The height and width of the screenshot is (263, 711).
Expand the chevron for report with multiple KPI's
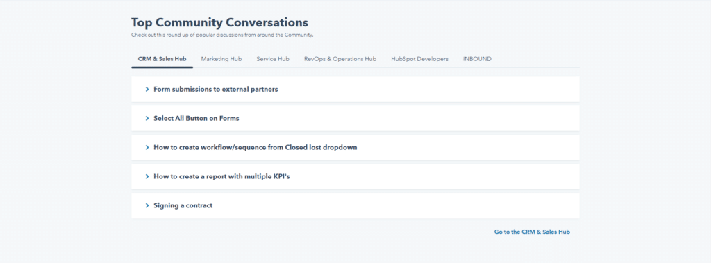pyautogui.click(x=147, y=176)
